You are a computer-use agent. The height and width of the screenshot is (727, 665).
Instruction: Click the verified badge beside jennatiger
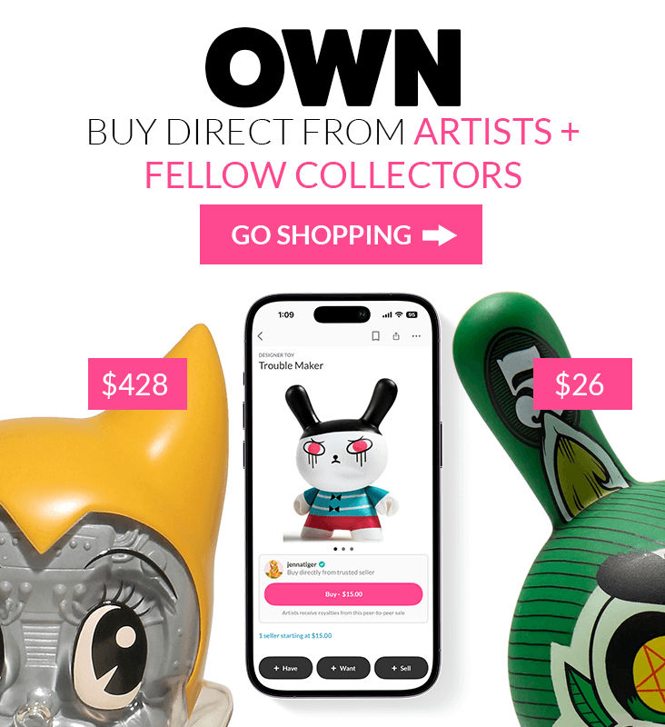pos(323,564)
